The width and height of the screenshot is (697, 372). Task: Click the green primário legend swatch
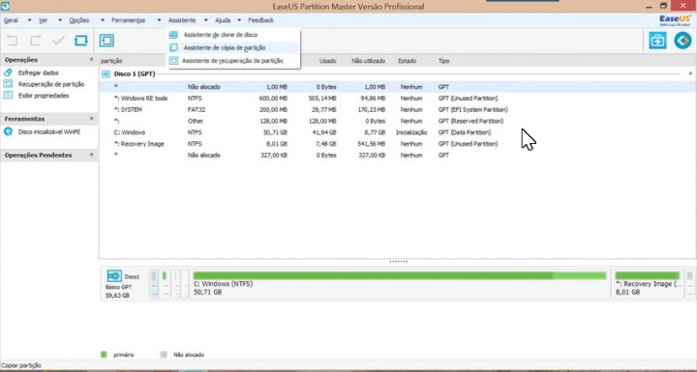tap(104, 355)
